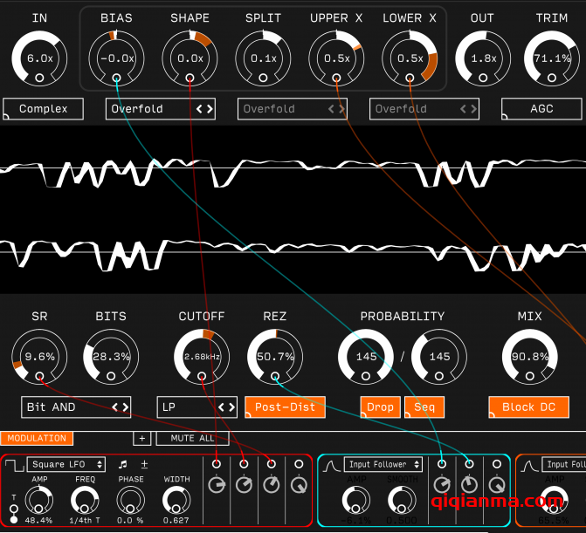Click the Complex mode box

(x=43, y=109)
